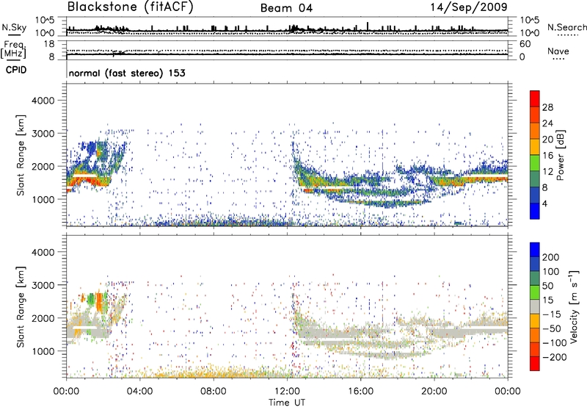Pick the red bottom velocity segment
Viewport: 587px width, 407px height.
point(535,364)
